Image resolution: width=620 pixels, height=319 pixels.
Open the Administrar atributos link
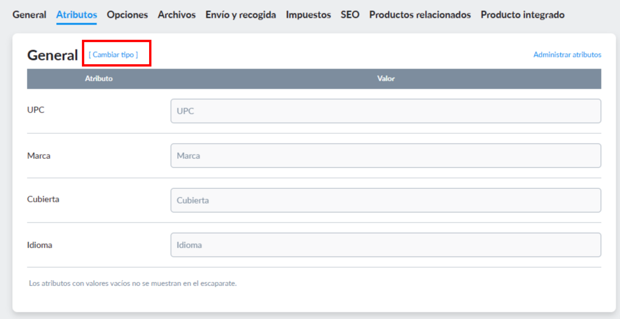(x=567, y=54)
